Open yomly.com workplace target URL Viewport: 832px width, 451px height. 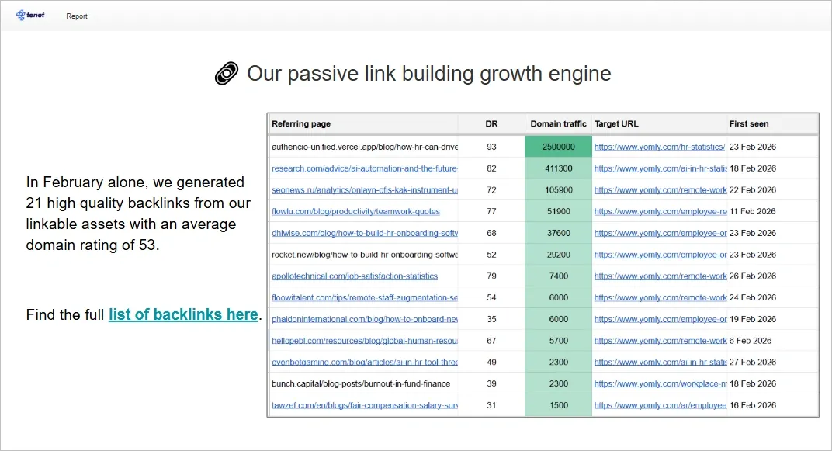(x=660, y=383)
